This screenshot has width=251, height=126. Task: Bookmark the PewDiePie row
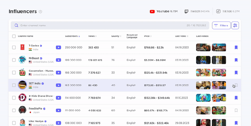(236, 110)
